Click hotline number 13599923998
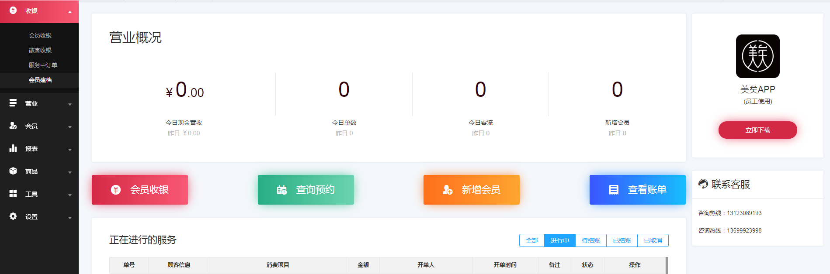Screen dimensions: 830x274 pyautogui.click(x=744, y=230)
